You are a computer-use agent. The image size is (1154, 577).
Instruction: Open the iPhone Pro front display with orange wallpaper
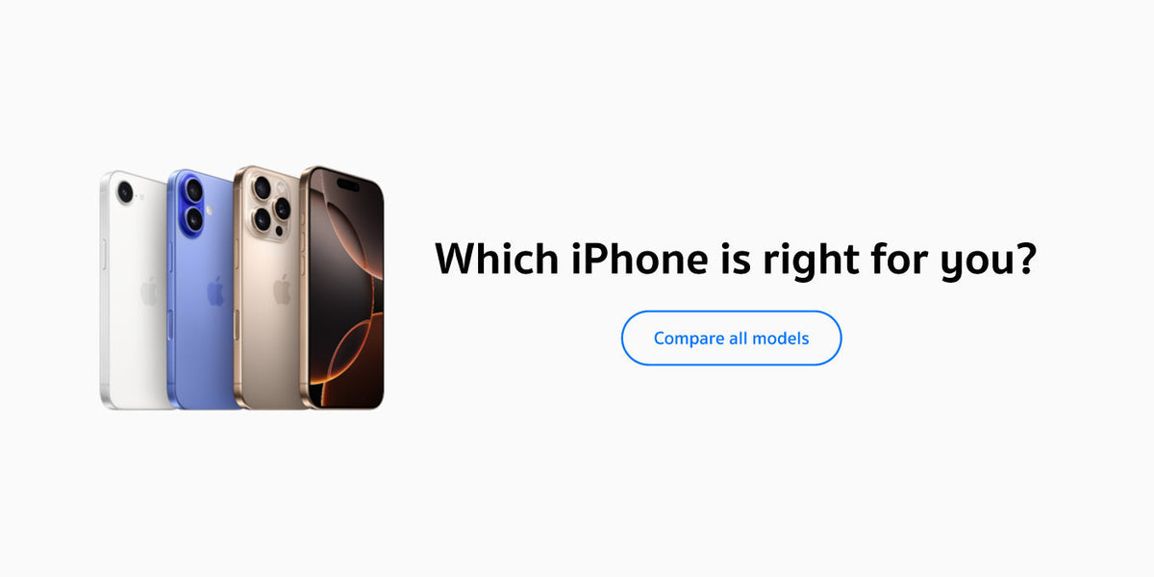343,288
